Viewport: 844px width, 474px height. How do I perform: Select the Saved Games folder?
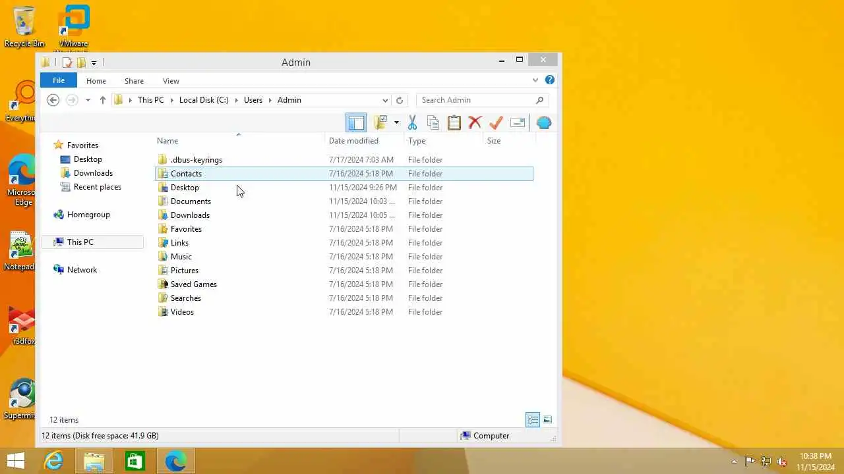click(193, 284)
